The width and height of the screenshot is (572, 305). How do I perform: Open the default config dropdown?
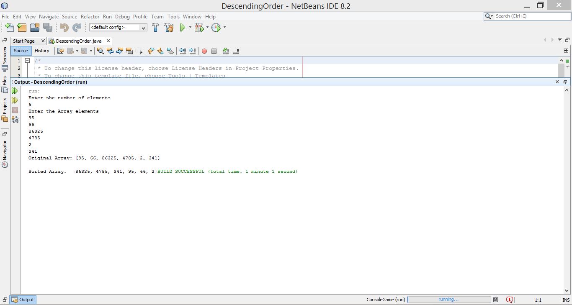(x=118, y=28)
